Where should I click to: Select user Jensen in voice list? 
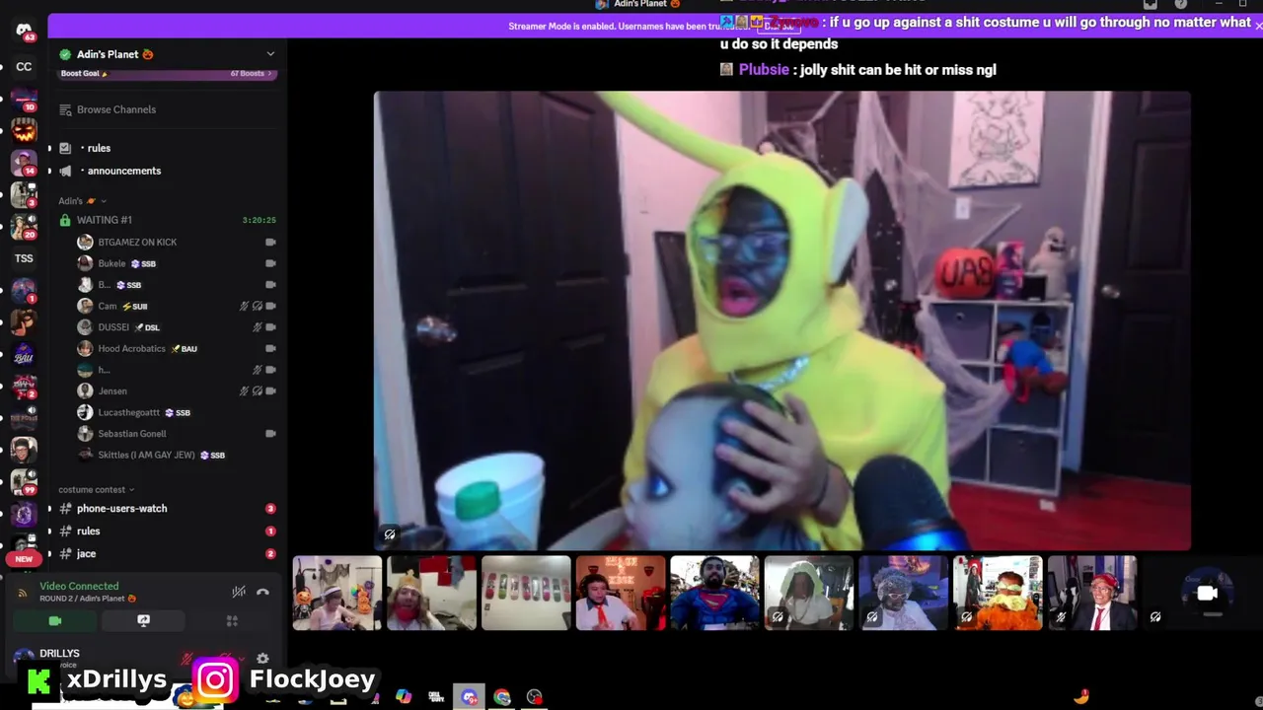click(112, 391)
